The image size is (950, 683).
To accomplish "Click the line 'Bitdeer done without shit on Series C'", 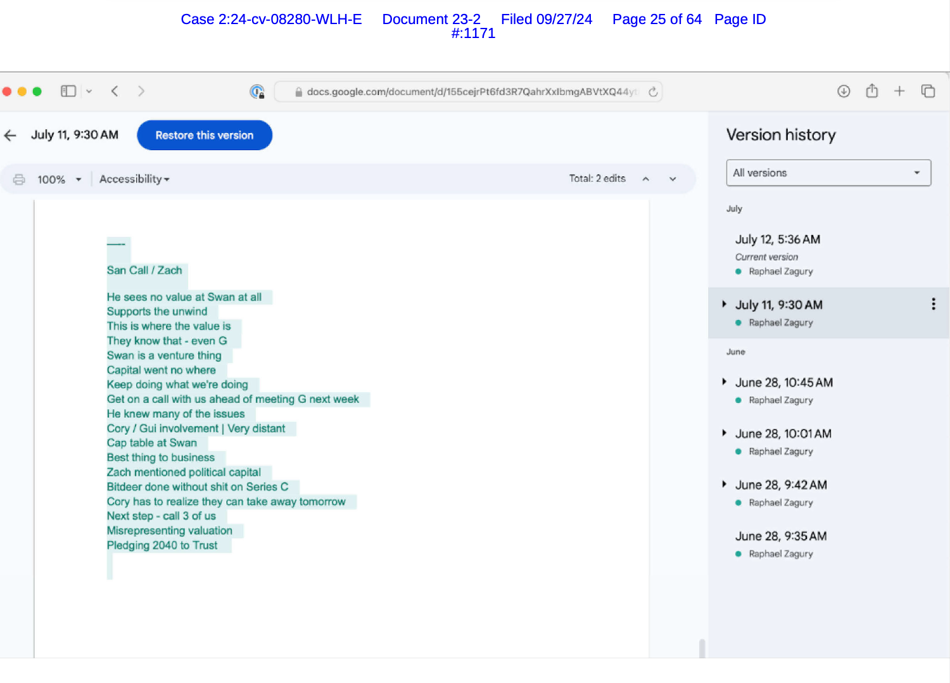I will pyautogui.click(x=198, y=487).
